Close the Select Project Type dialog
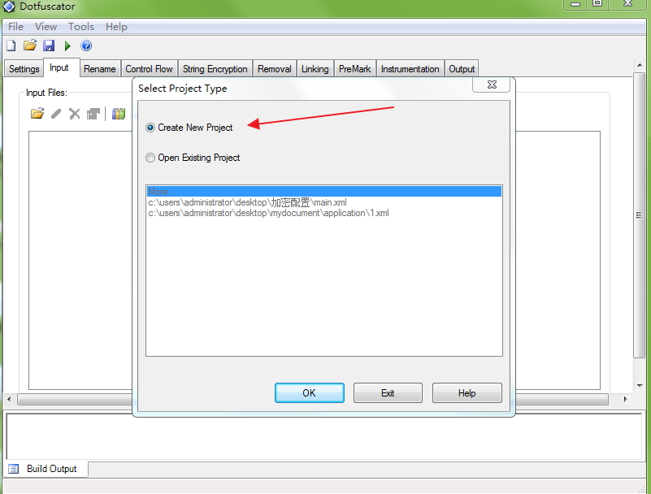Screen dimensions: 651x494 (492, 84)
